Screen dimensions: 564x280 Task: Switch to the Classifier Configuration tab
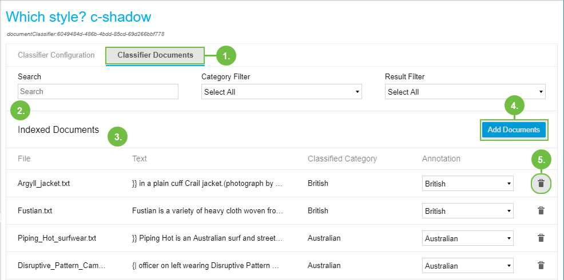click(56, 55)
